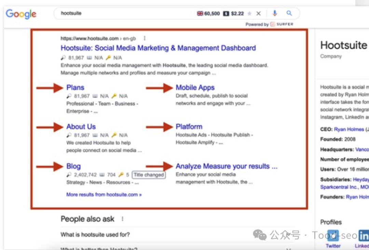Expand What is hootsuite used for? question
369x250 pixels.
click(x=177, y=235)
